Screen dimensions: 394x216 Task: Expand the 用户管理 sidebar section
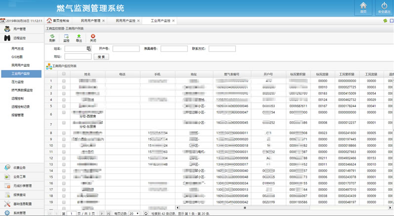click(22, 29)
